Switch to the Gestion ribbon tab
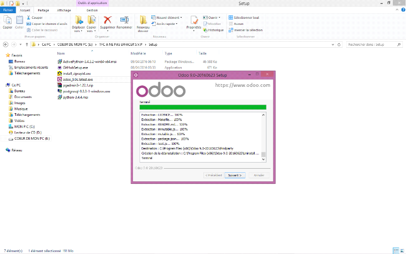406x254 pixels. [92, 10]
